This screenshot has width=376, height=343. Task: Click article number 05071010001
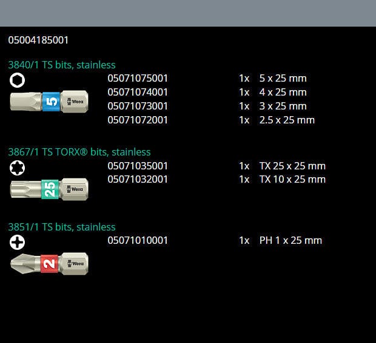pyautogui.click(x=138, y=240)
